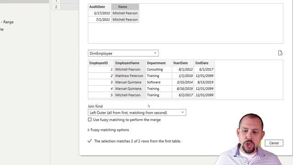Click Mitchell Pearson in 7/1/2021 row

coord(125,19)
